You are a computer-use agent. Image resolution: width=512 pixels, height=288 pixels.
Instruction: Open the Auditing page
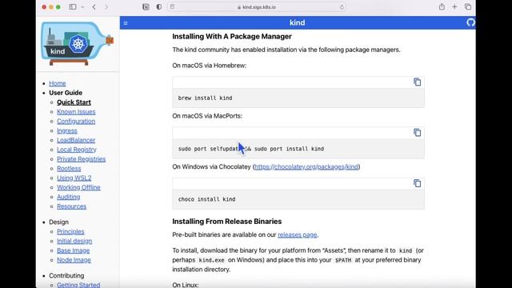(x=69, y=197)
